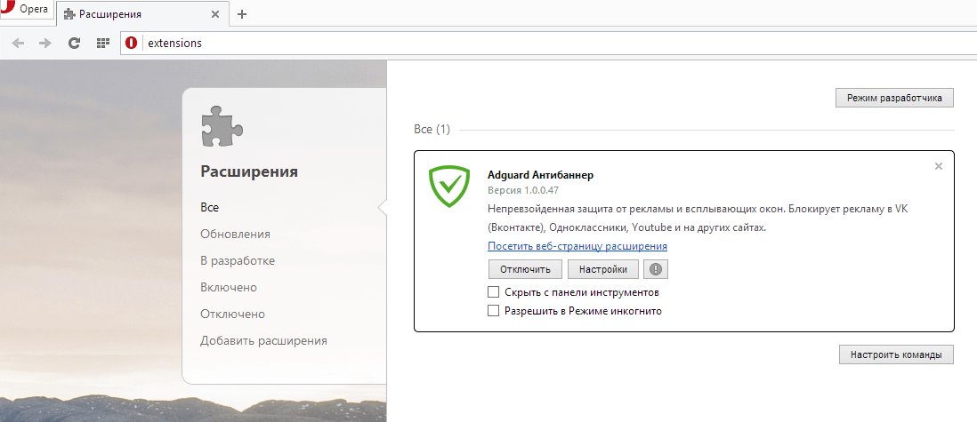This screenshot has height=422, width=977.
Task: Open the В разработке section
Action: click(x=238, y=261)
